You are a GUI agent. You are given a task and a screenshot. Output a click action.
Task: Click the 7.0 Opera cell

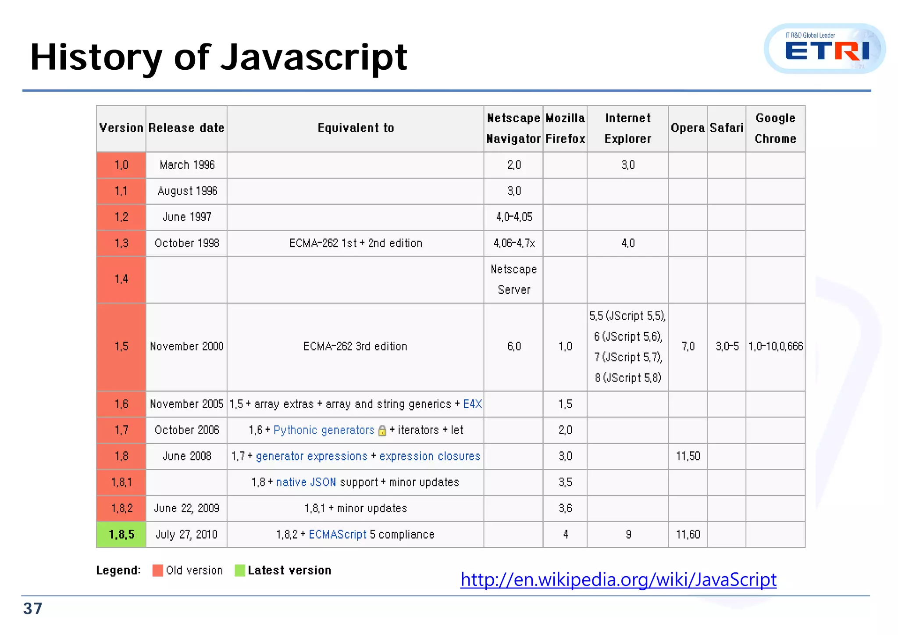(688, 347)
